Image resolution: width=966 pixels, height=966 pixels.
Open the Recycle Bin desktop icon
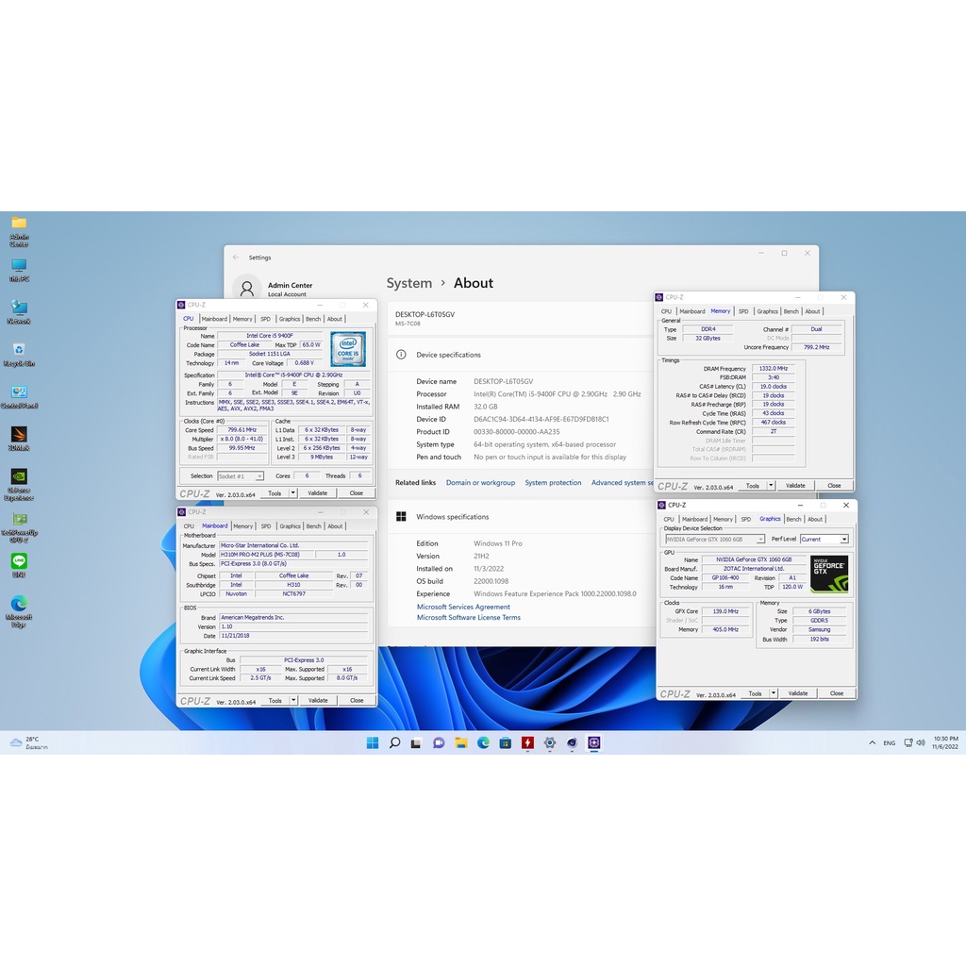[x=19, y=350]
